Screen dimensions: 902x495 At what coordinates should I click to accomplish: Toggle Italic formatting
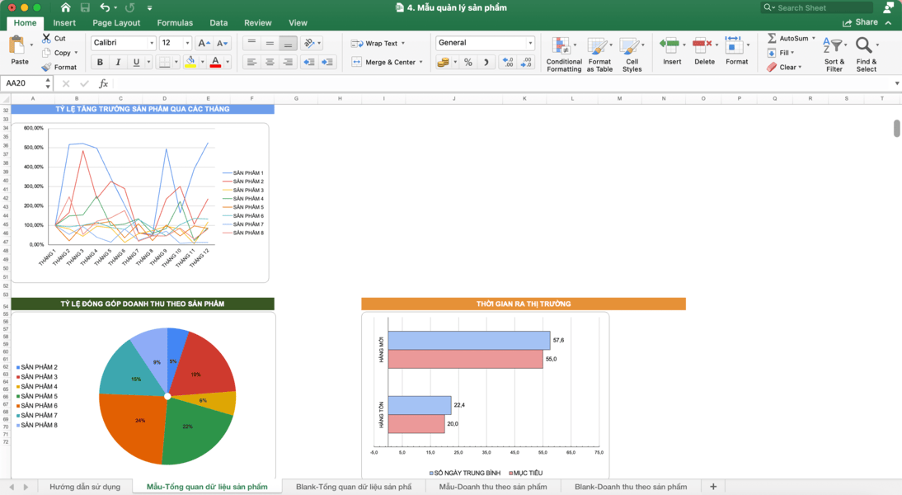click(x=118, y=63)
